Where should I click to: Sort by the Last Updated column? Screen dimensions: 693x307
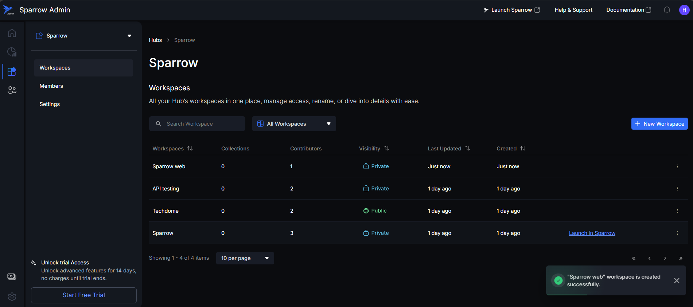click(467, 149)
